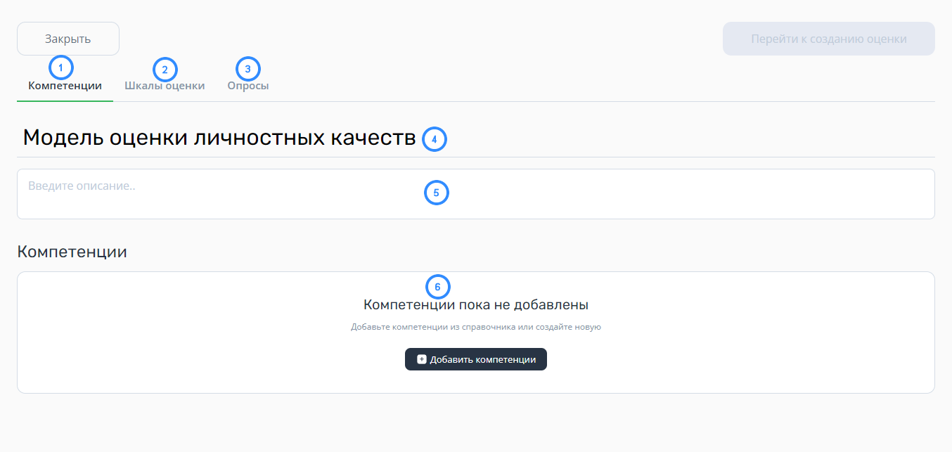Click the title Модель оценки личностных качеств
The height and width of the screenshot is (452, 952).
click(x=219, y=138)
